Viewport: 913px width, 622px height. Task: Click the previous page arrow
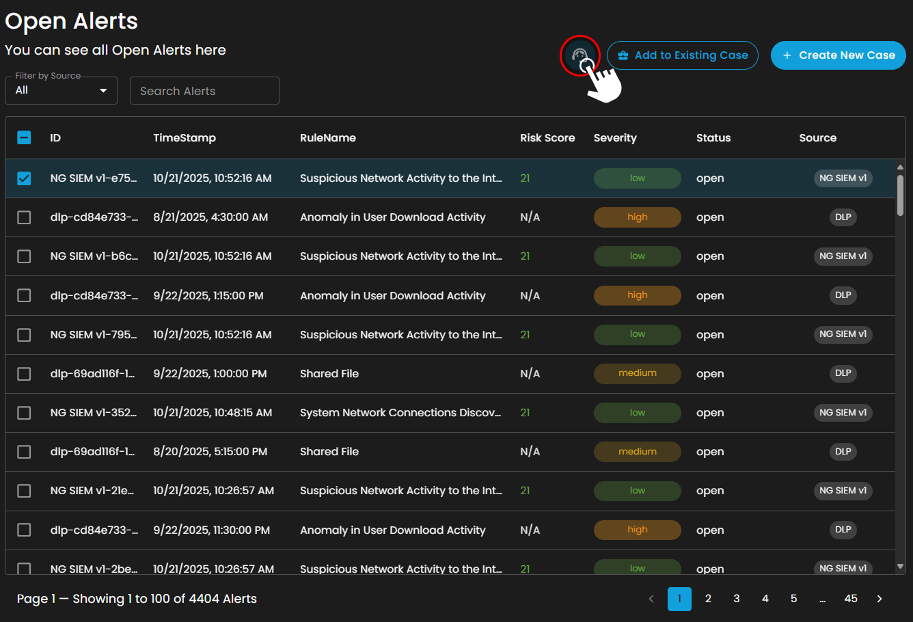(x=651, y=599)
